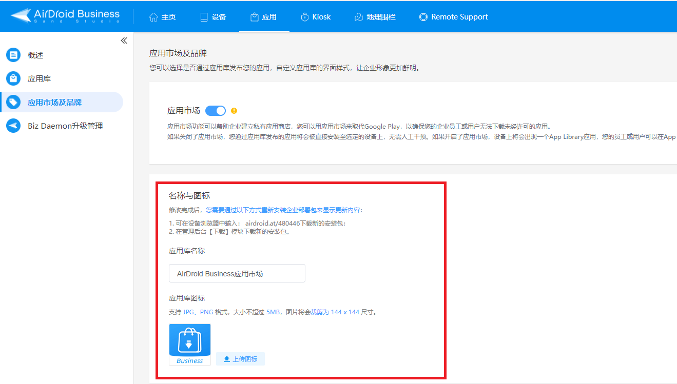Click the device icon beside 设备
The image size is (677, 384).
[x=204, y=17]
